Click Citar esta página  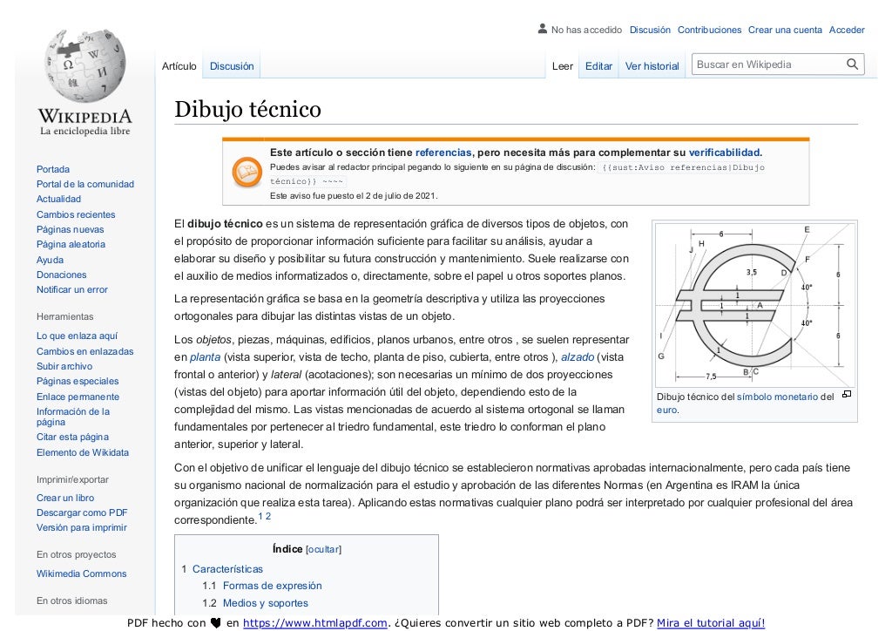tap(72, 437)
